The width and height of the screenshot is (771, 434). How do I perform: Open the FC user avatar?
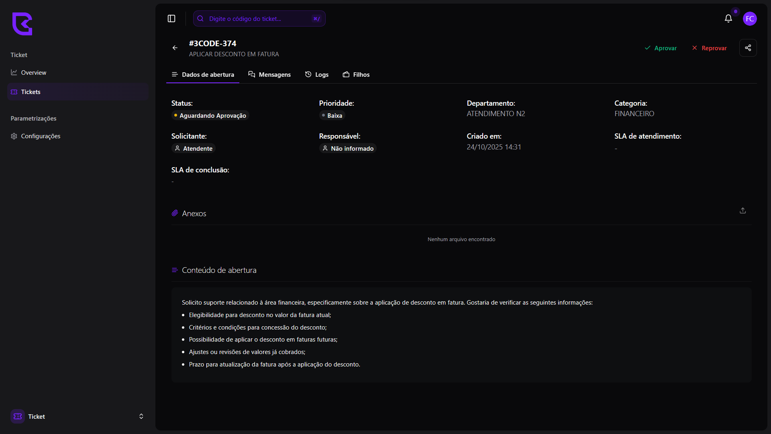tap(749, 18)
